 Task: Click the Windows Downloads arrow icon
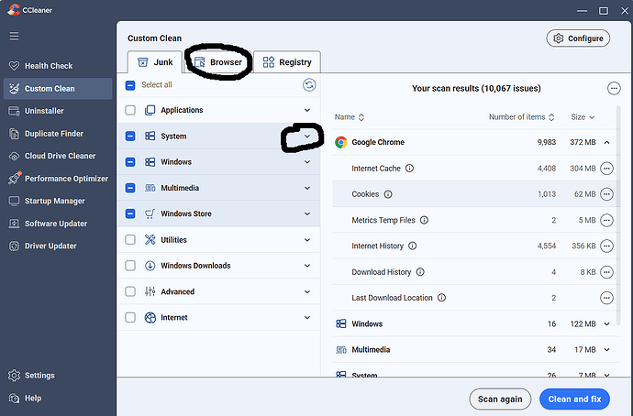point(150,266)
